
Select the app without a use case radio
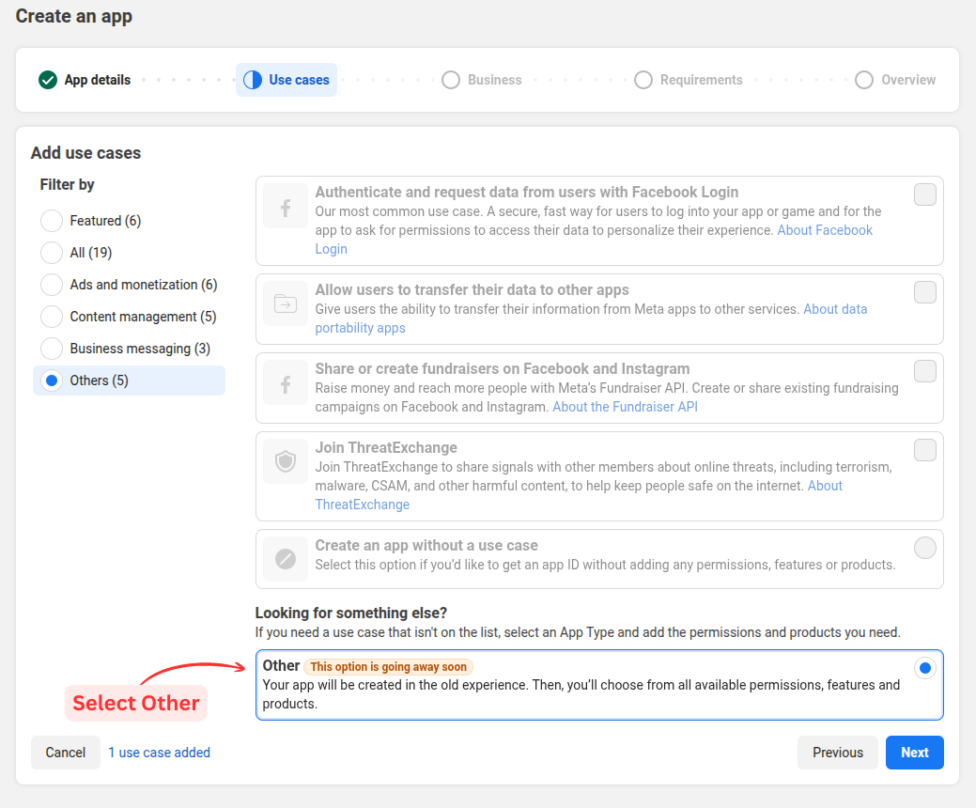(925, 548)
